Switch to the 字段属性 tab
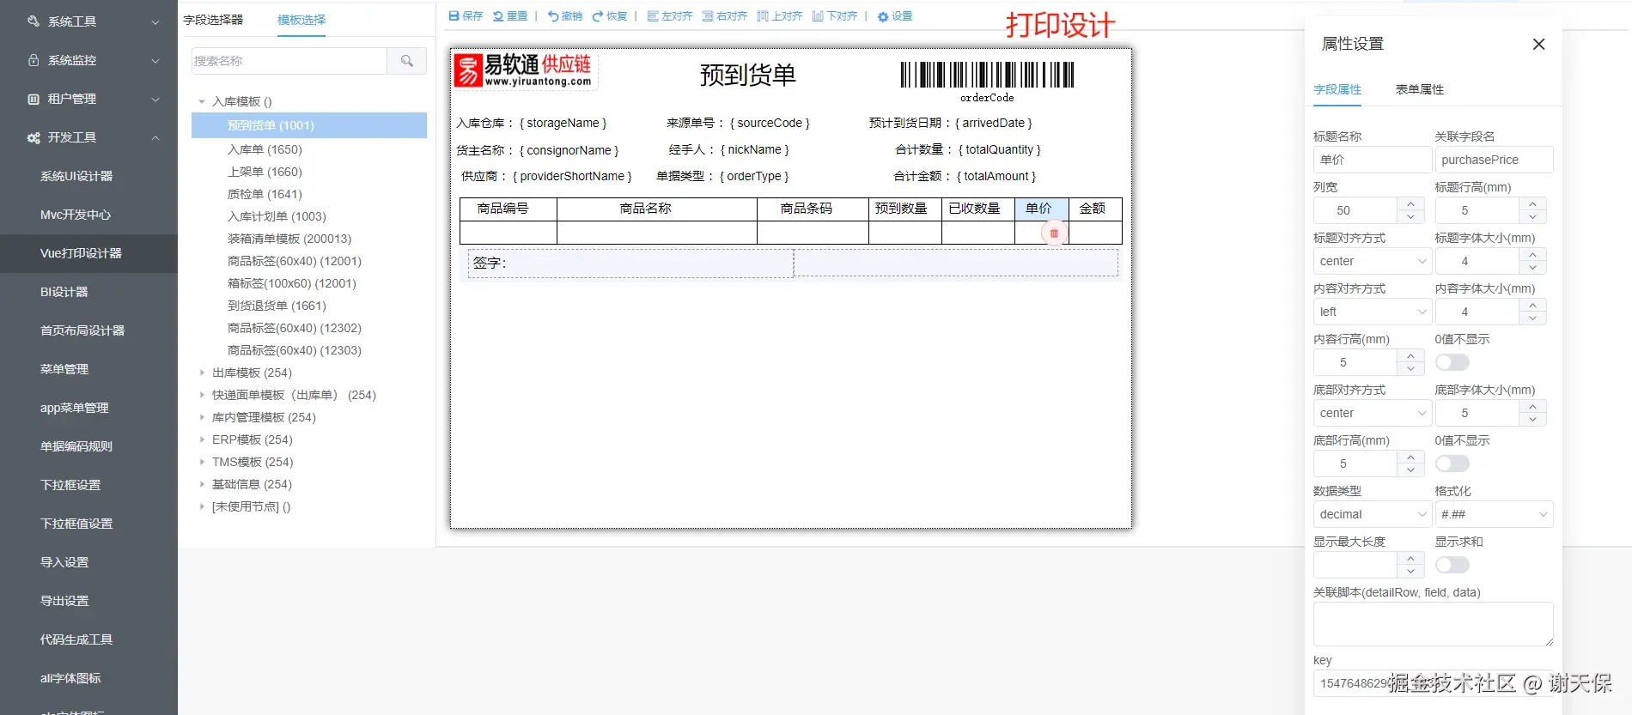Image resolution: width=1632 pixels, height=715 pixels. pyautogui.click(x=1337, y=89)
